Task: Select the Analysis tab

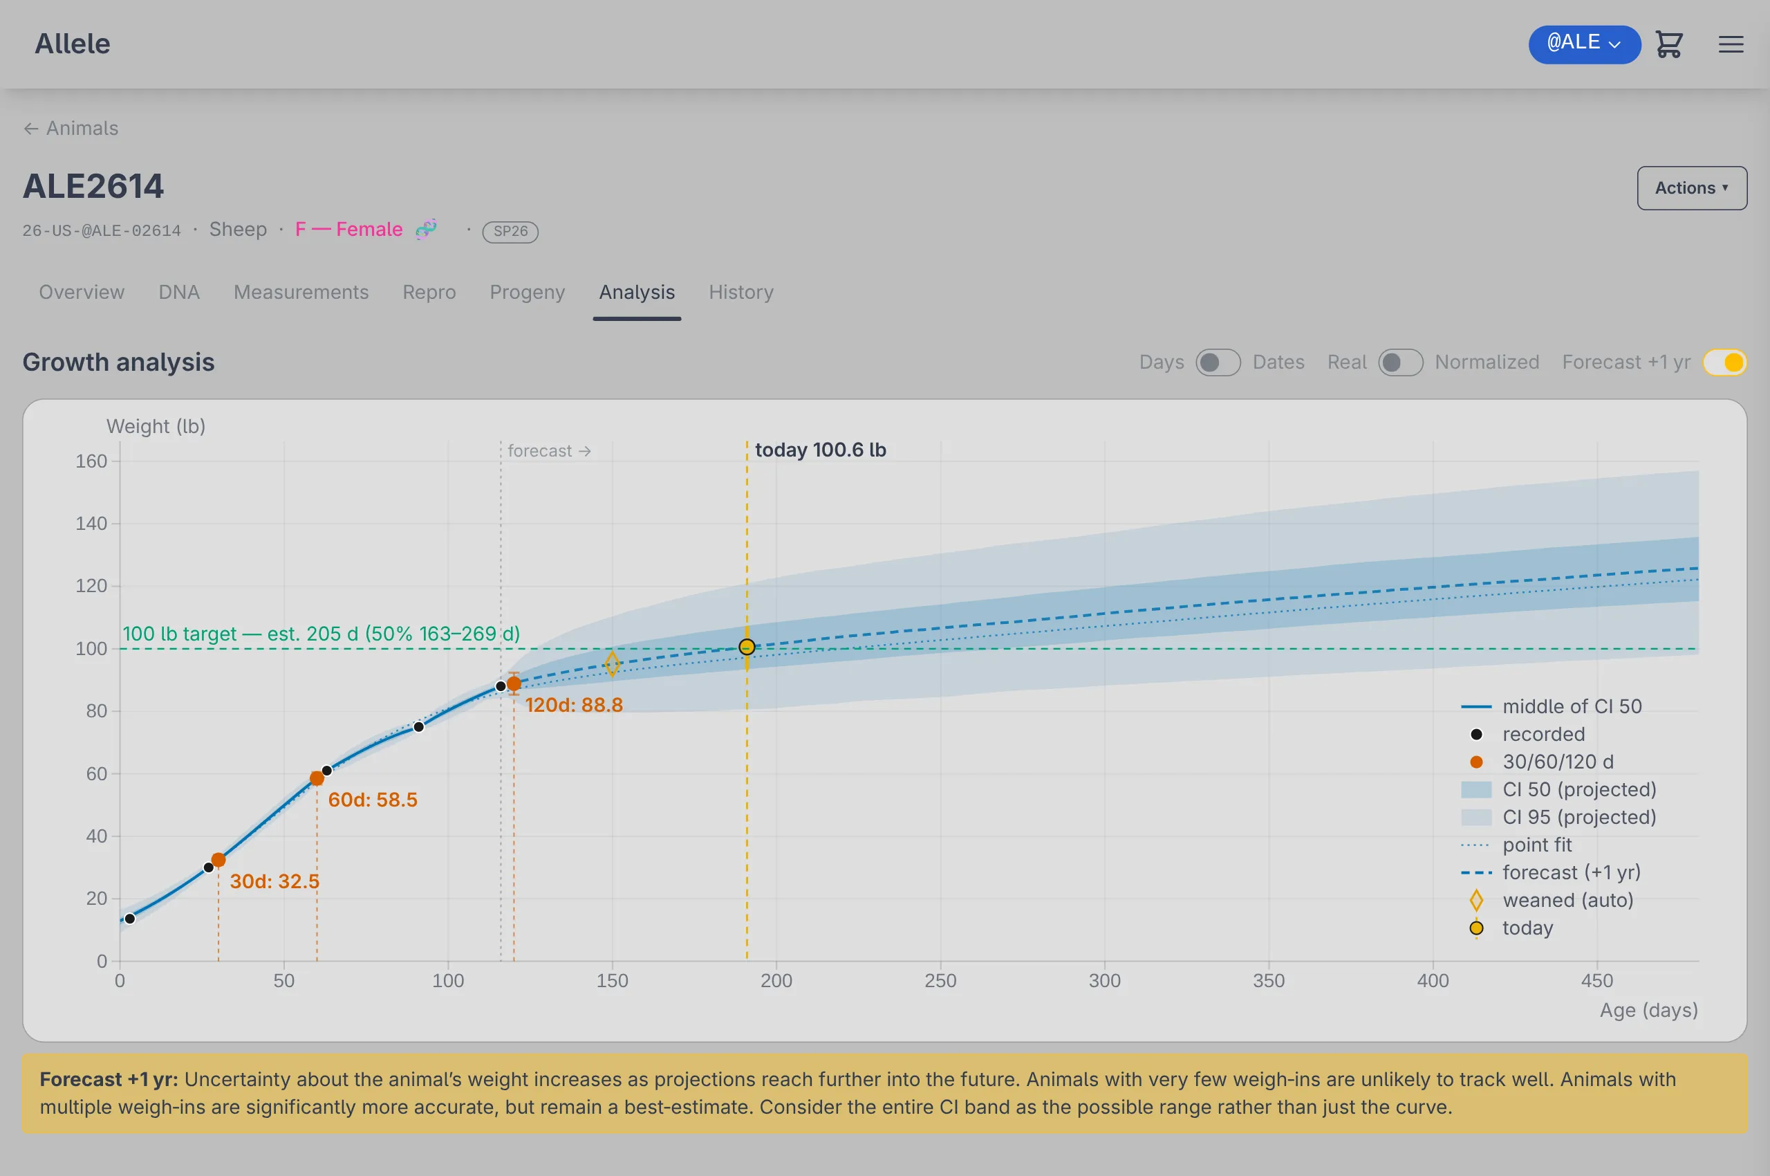Action: [637, 292]
